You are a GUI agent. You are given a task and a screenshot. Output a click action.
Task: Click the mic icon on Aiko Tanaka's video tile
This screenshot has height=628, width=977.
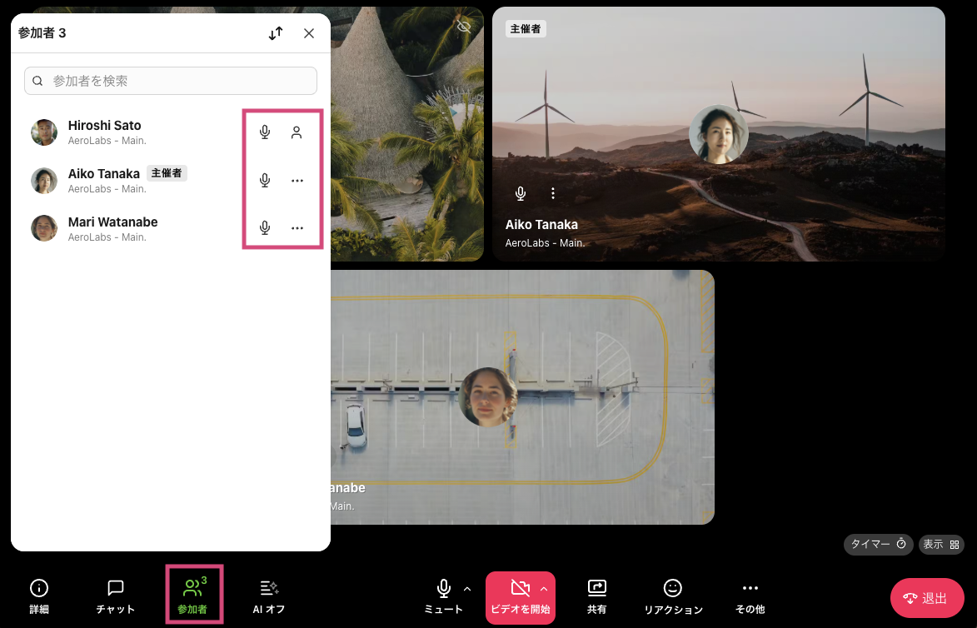(x=521, y=193)
